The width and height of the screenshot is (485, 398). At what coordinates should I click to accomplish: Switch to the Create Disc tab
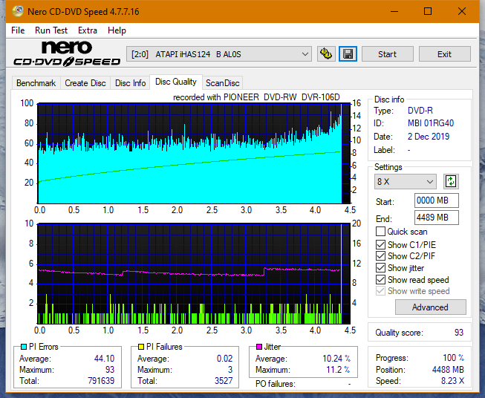(x=85, y=83)
